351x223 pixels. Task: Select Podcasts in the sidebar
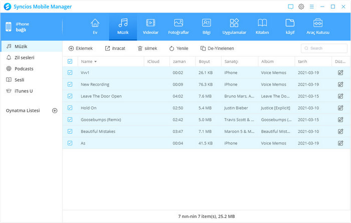[x=31, y=68]
